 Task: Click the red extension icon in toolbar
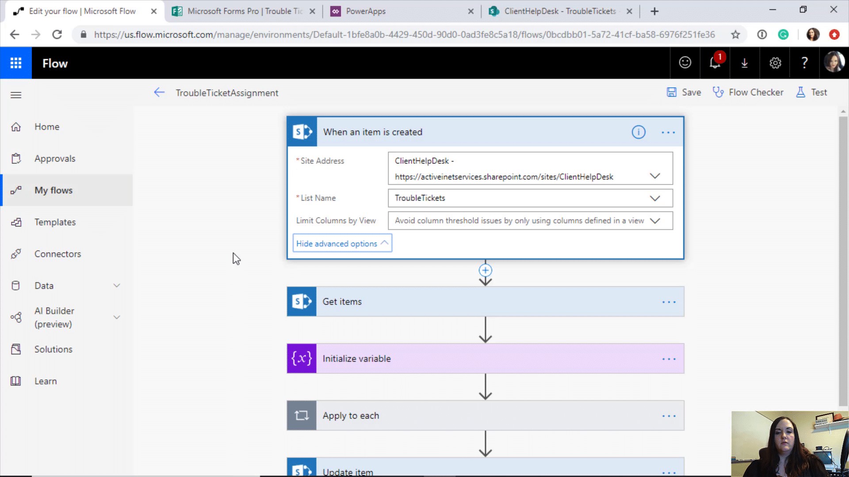pyautogui.click(x=834, y=34)
